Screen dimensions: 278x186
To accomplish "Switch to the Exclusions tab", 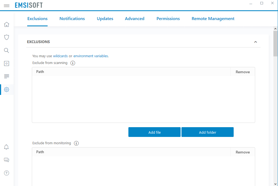I will tap(38, 18).
